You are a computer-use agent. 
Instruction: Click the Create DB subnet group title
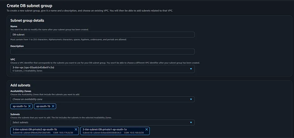(x=29, y=6)
